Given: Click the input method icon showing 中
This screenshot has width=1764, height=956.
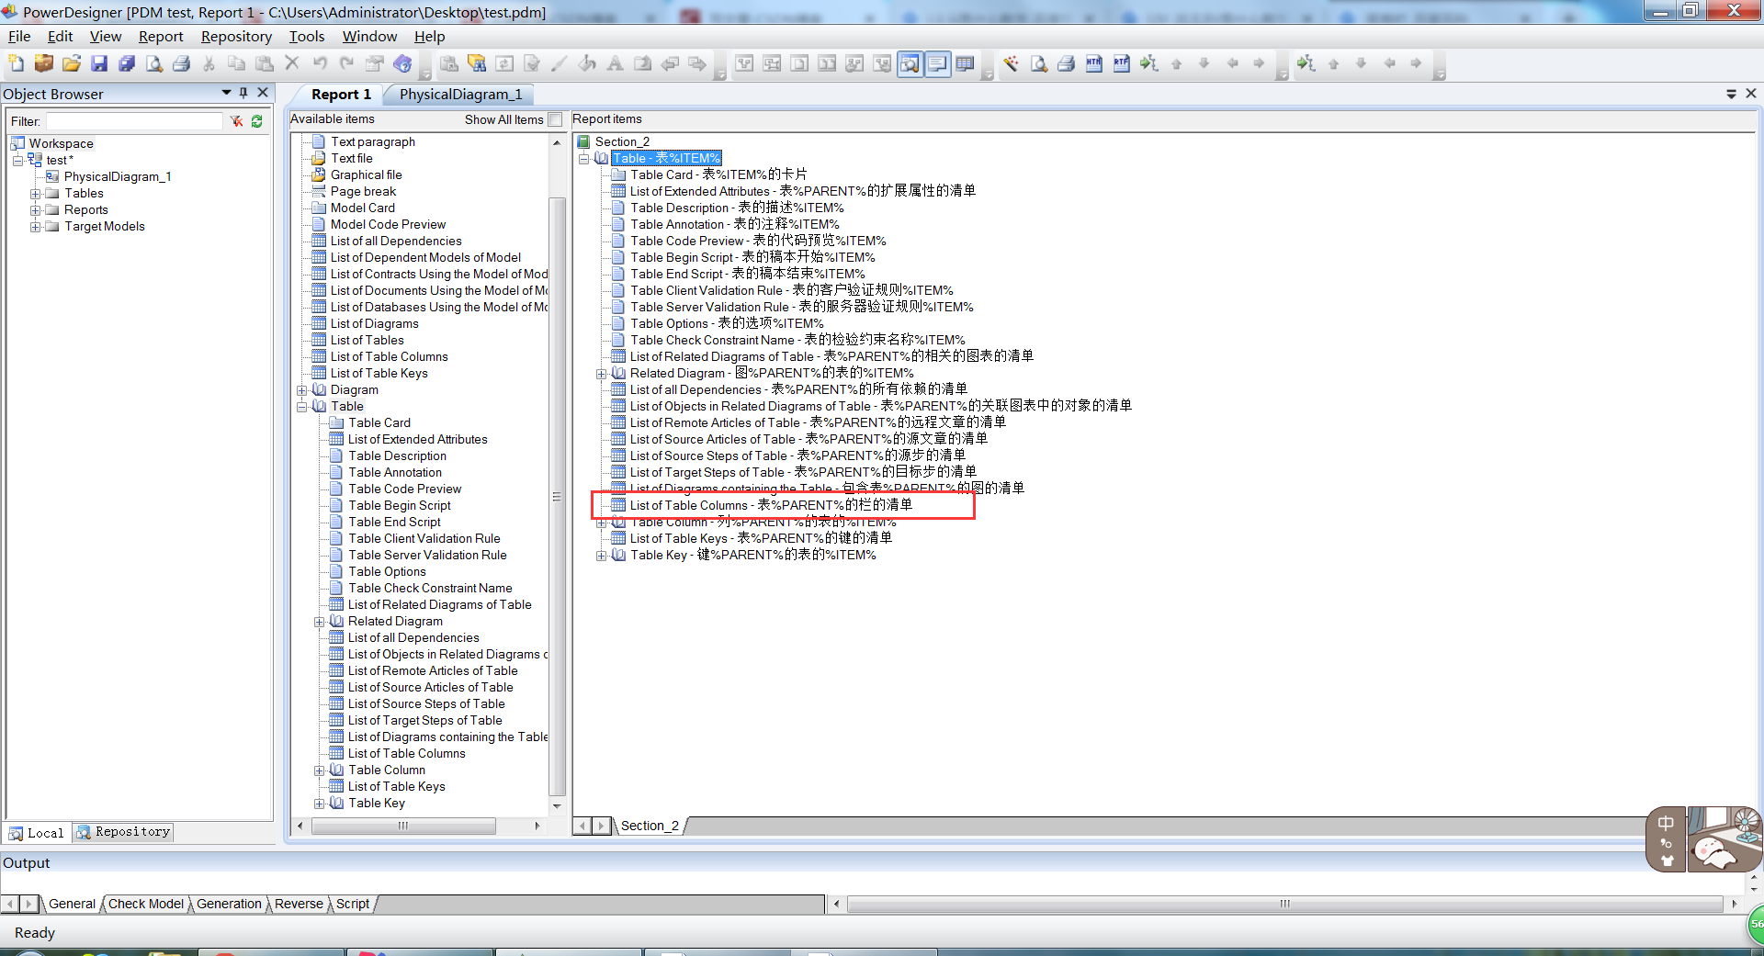Looking at the screenshot, I should [1666, 823].
